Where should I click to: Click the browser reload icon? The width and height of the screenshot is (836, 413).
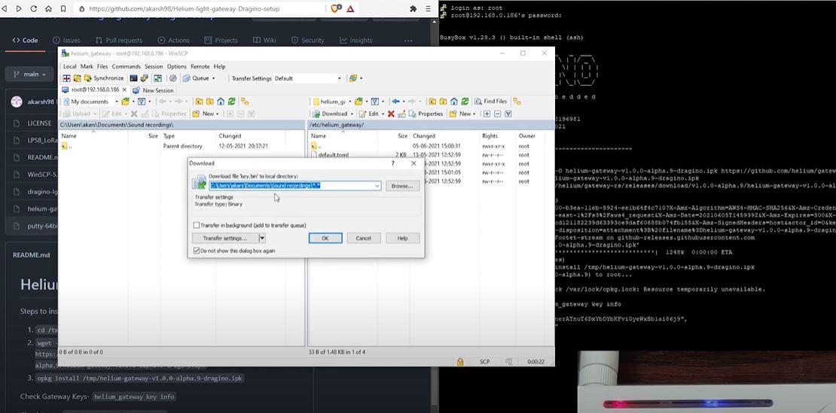(34, 8)
